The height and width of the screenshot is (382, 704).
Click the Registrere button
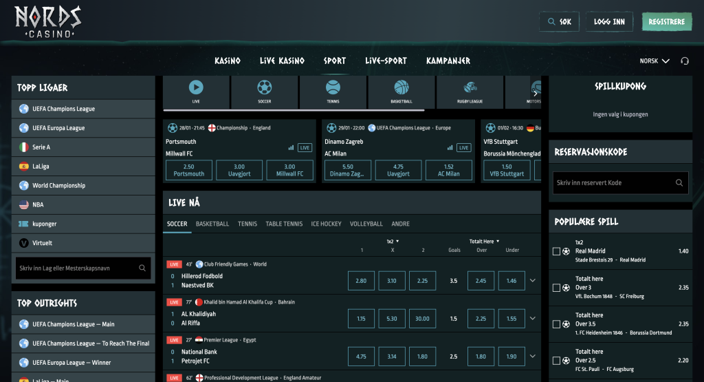click(x=667, y=21)
